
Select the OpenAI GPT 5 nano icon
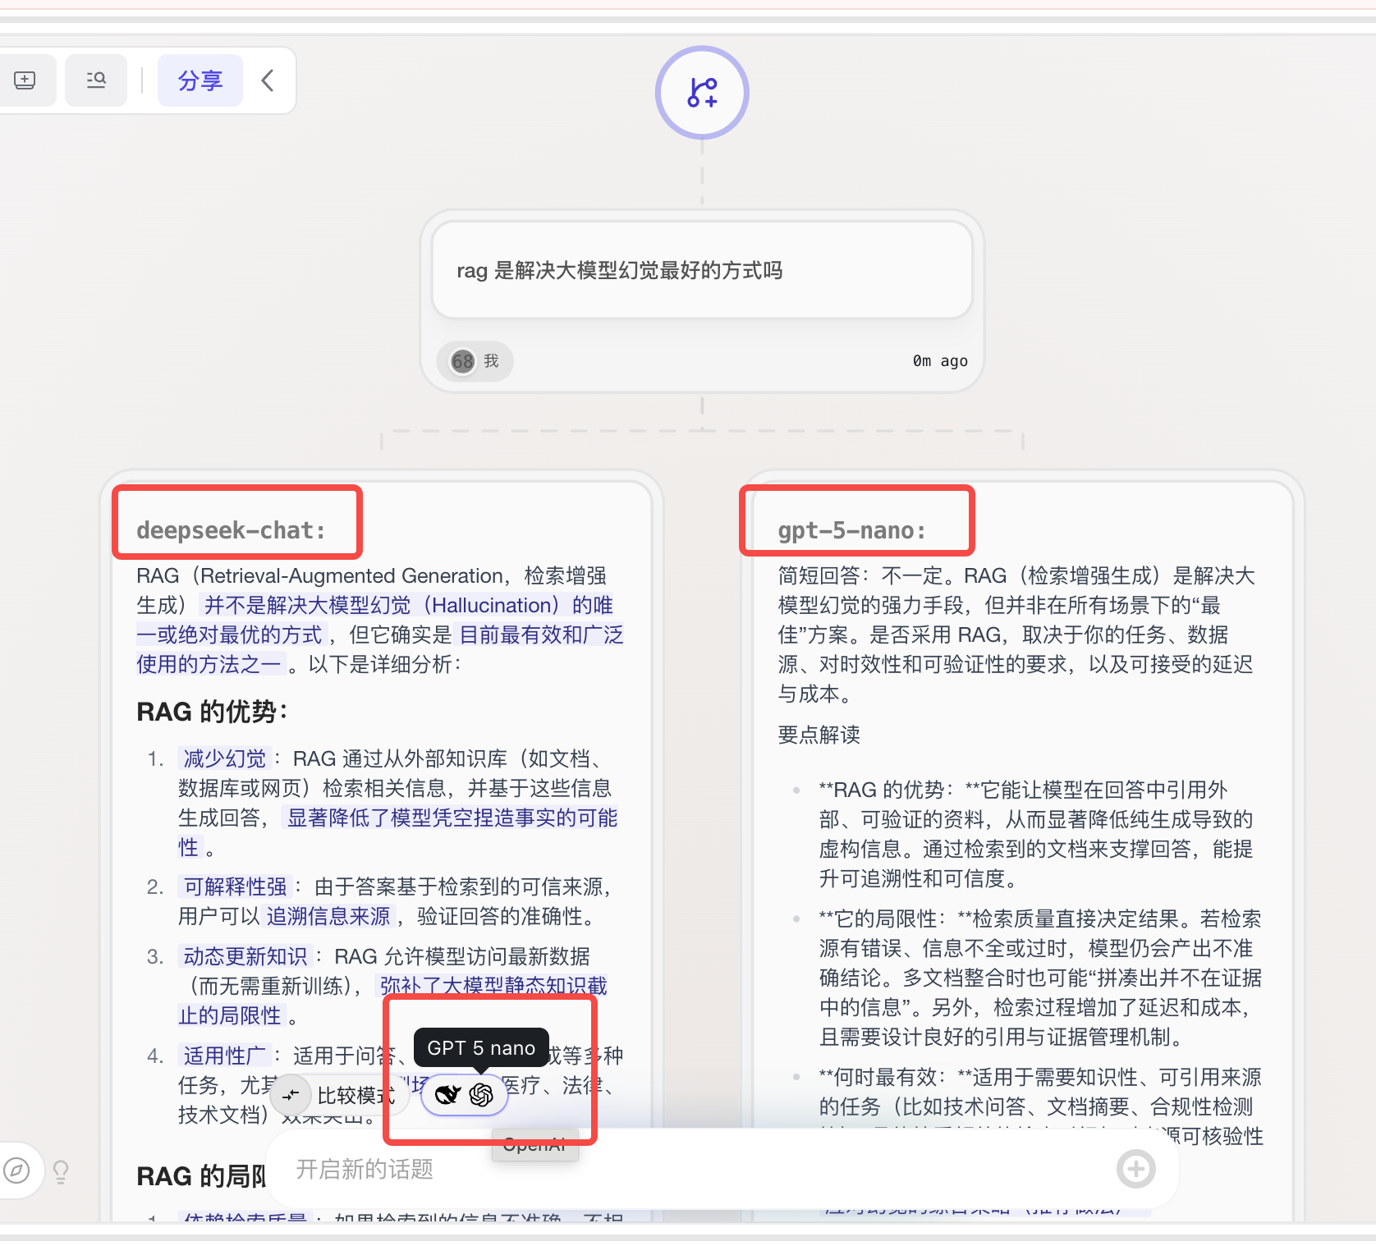point(481,1095)
